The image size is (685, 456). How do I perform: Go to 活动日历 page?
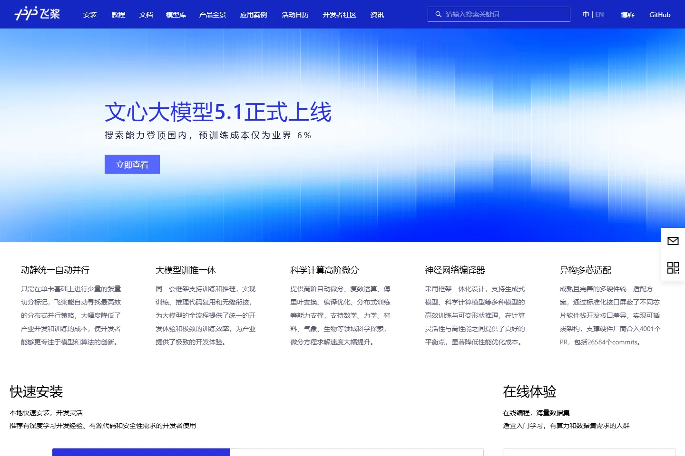tap(295, 15)
